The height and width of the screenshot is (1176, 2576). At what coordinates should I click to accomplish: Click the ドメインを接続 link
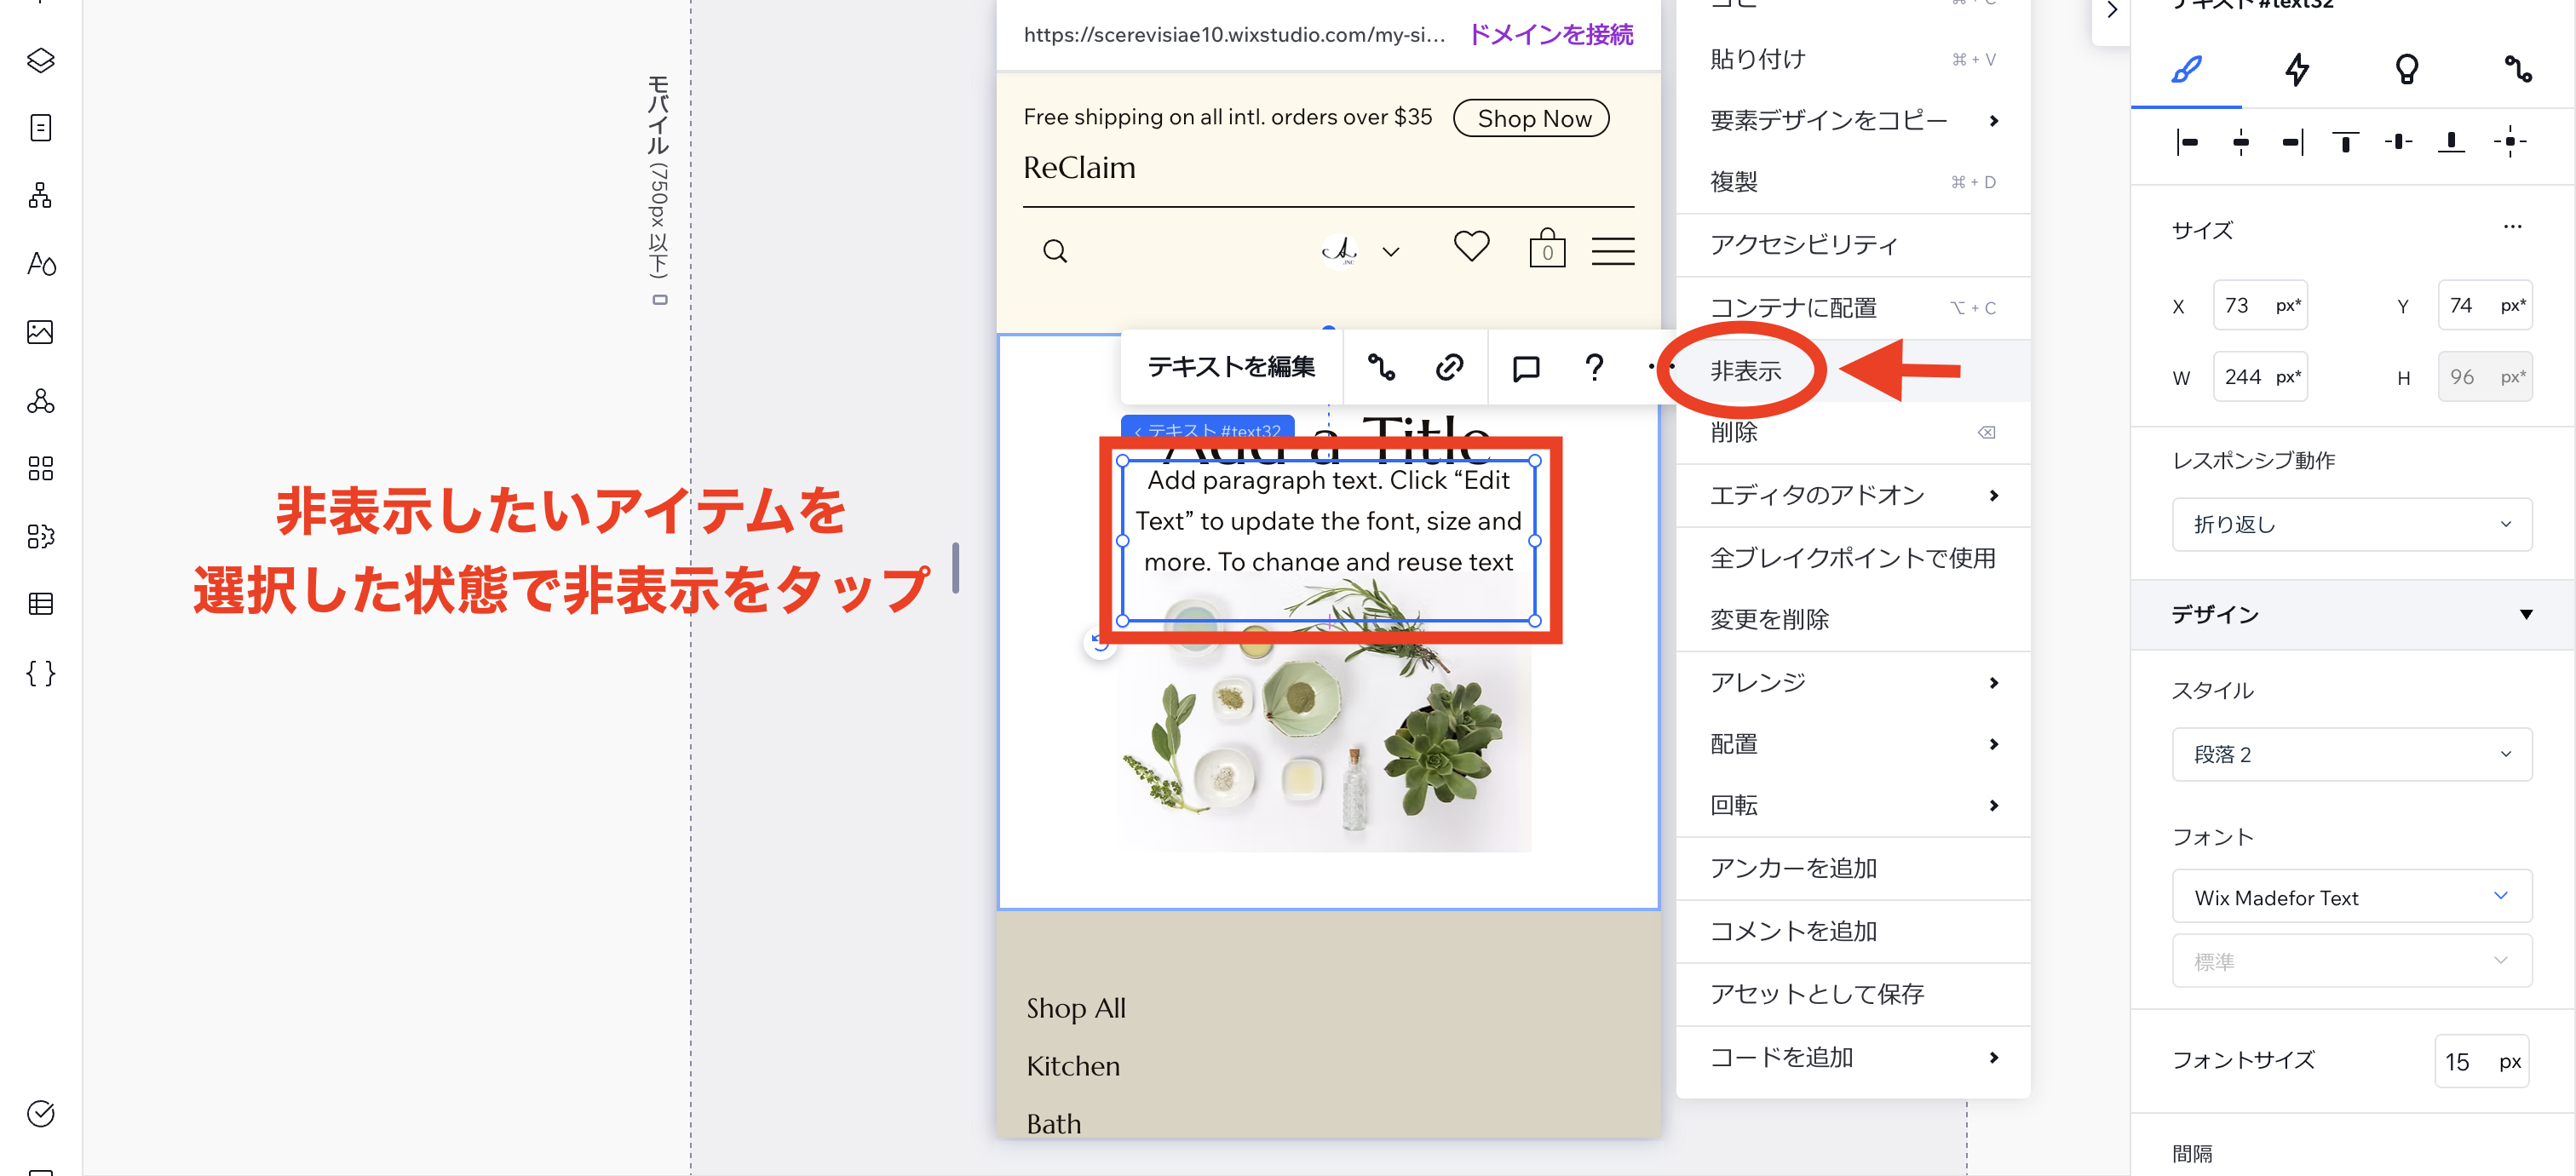point(1550,35)
